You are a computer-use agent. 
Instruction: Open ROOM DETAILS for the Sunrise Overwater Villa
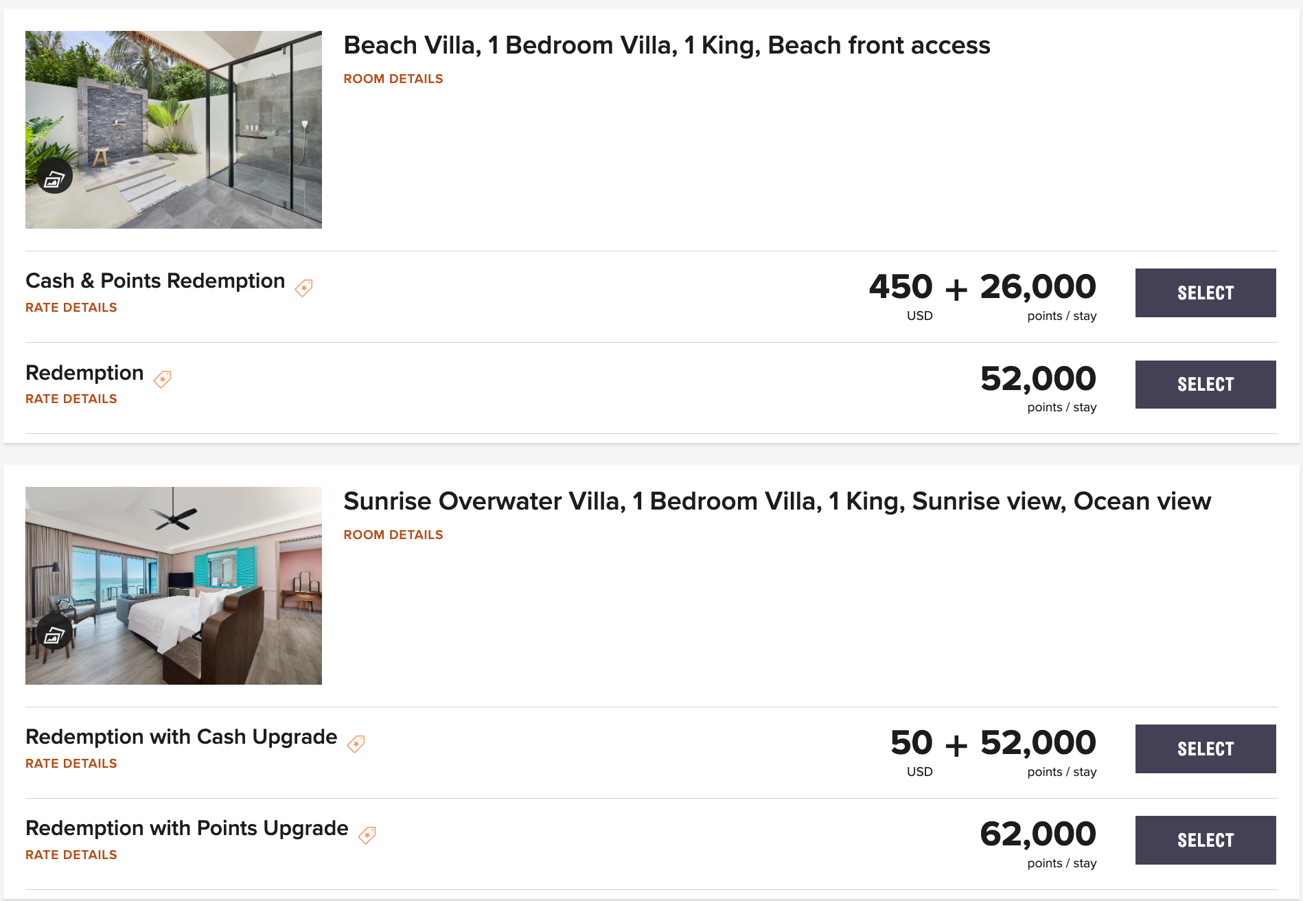pos(393,534)
